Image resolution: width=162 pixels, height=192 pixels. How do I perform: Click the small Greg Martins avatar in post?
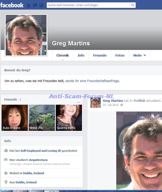coord(96,103)
